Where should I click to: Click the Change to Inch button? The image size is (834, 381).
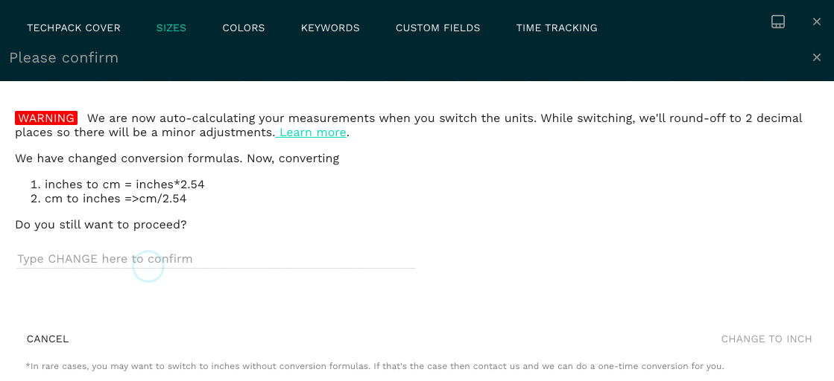tap(766, 339)
